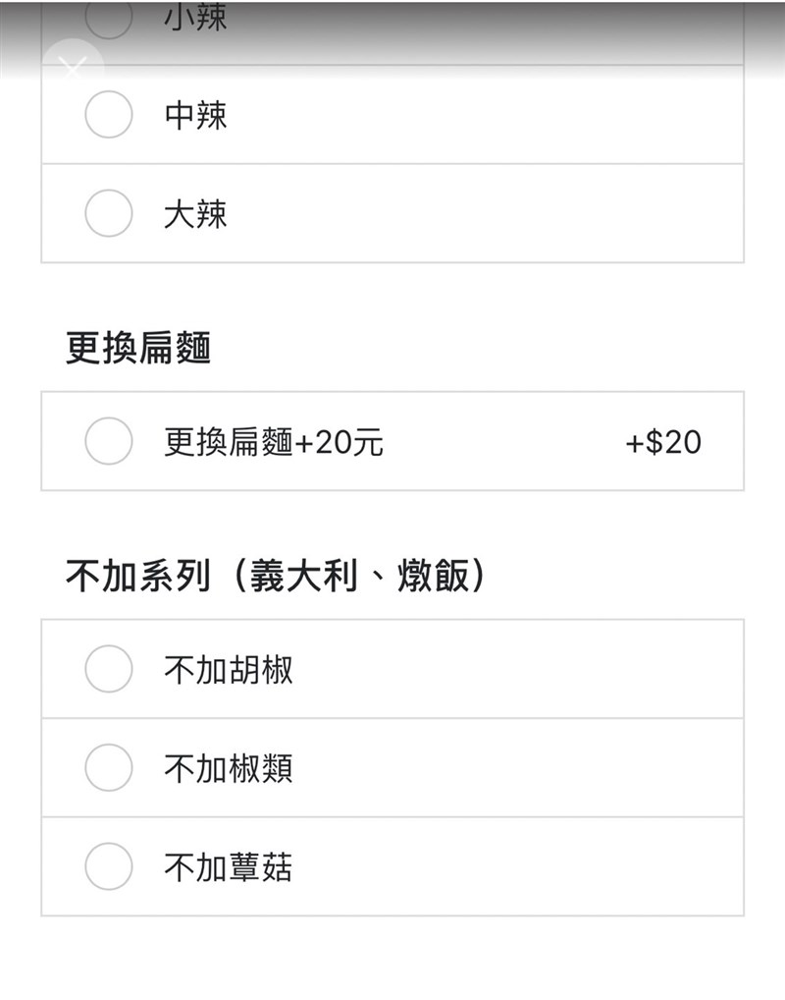Click empty right side of 大辣 row

click(540, 213)
